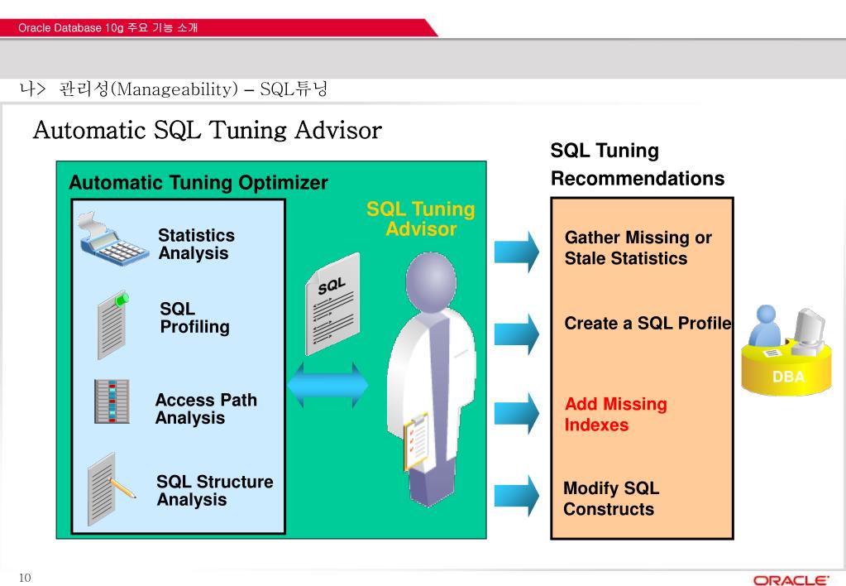Viewport: 846px width, 586px height.
Task: Click the DBA person at computer icon
Action: tap(786, 349)
